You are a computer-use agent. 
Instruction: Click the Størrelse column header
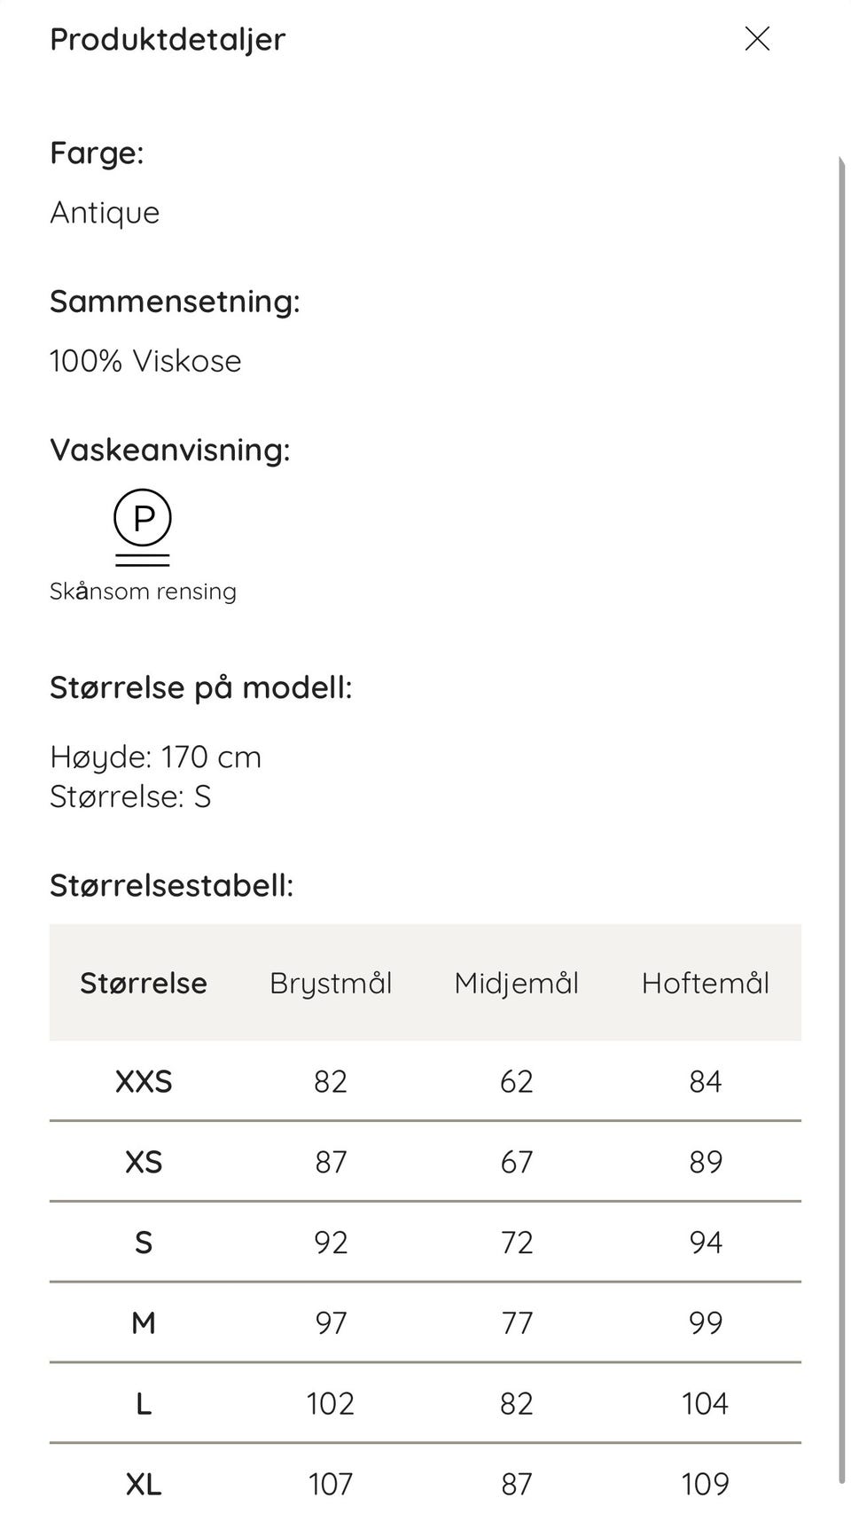(x=144, y=983)
